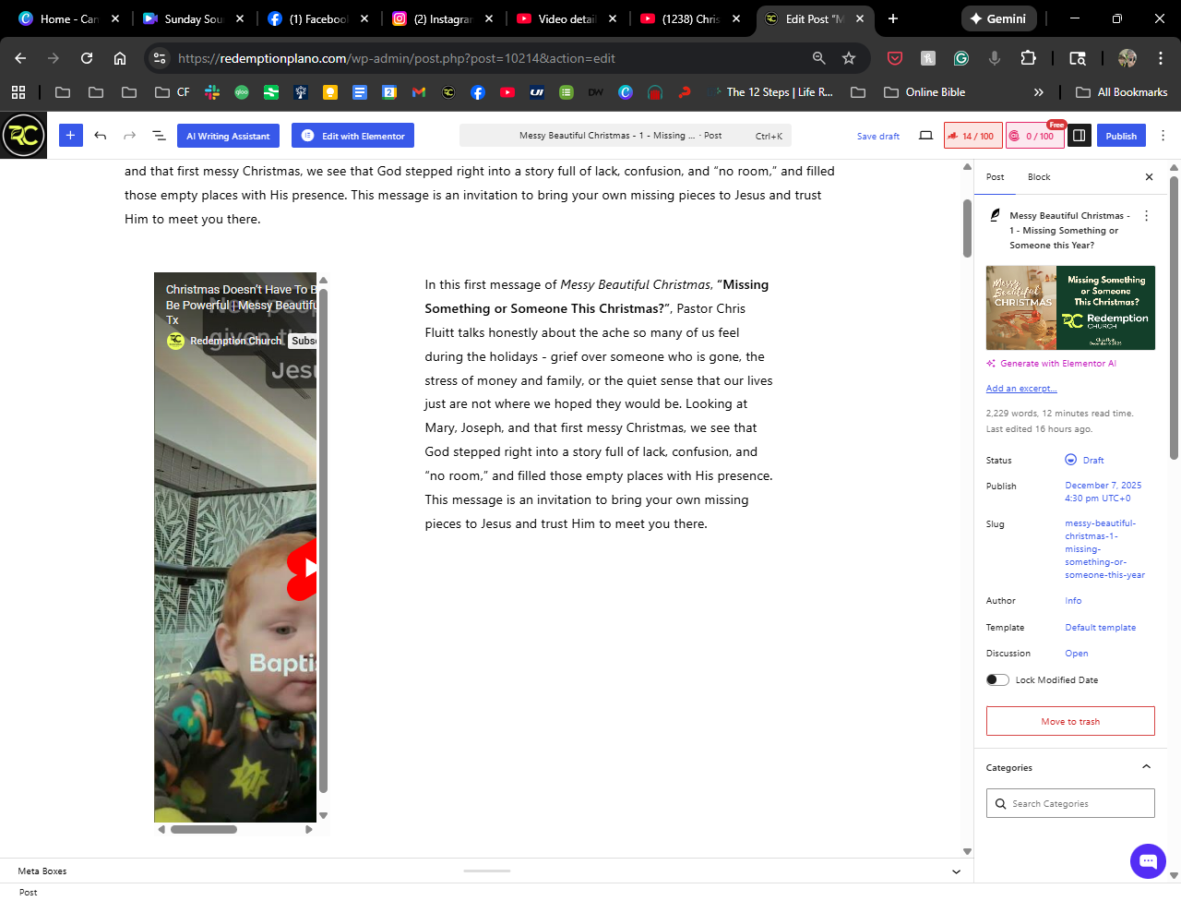Open the Draft status dropdown
The height and width of the screenshot is (901, 1181).
(x=1092, y=461)
